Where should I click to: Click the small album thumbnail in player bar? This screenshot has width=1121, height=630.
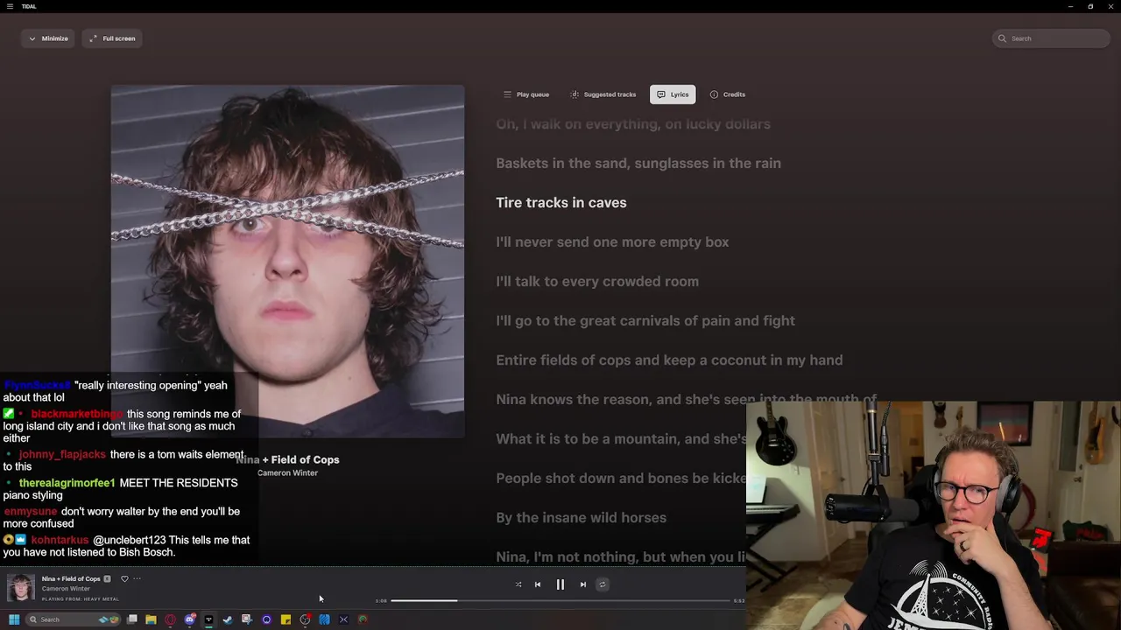(21, 587)
